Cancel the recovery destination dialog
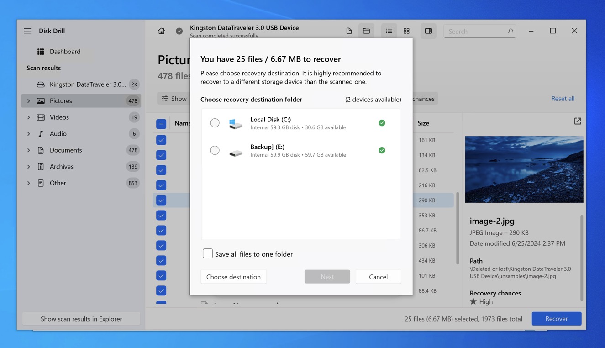Screen dimensions: 605x348 pos(378,277)
